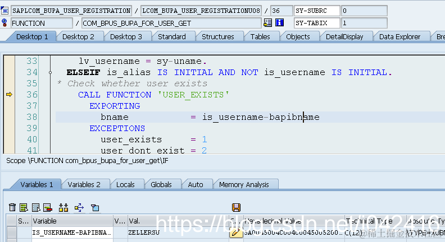
Task: Click the Variable column header
Action: (72, 221)
